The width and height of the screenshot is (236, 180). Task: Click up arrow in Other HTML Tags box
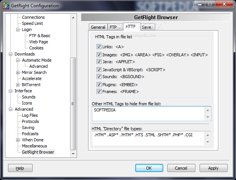click(208, 110)
